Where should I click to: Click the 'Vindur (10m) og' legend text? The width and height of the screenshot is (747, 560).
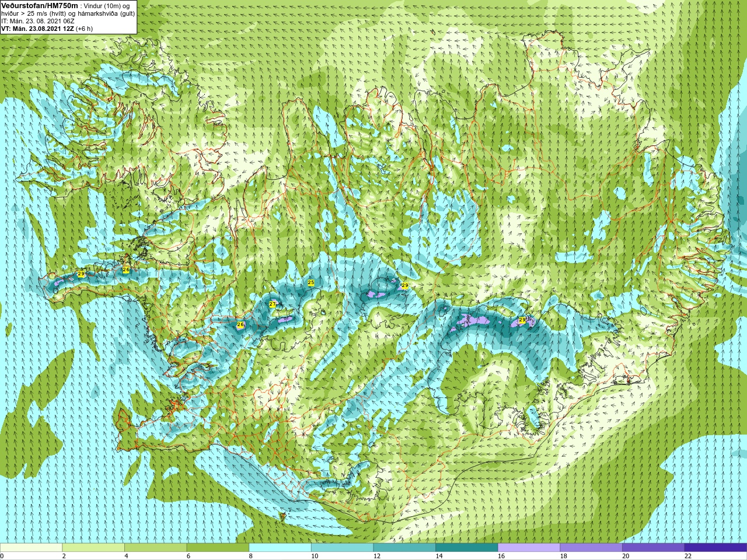click(107, 6)
